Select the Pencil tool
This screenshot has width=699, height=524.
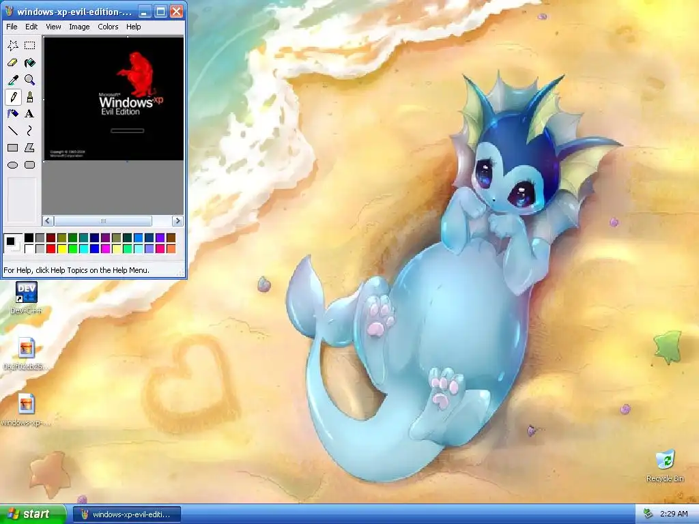pos(13,97)
